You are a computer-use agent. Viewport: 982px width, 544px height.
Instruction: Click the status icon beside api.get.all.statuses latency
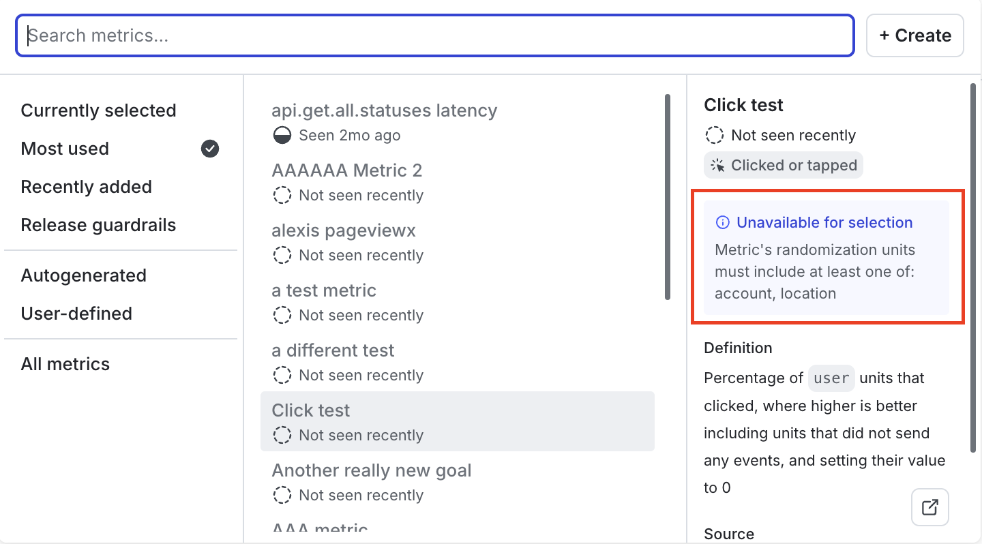click(x=282, y=135)
